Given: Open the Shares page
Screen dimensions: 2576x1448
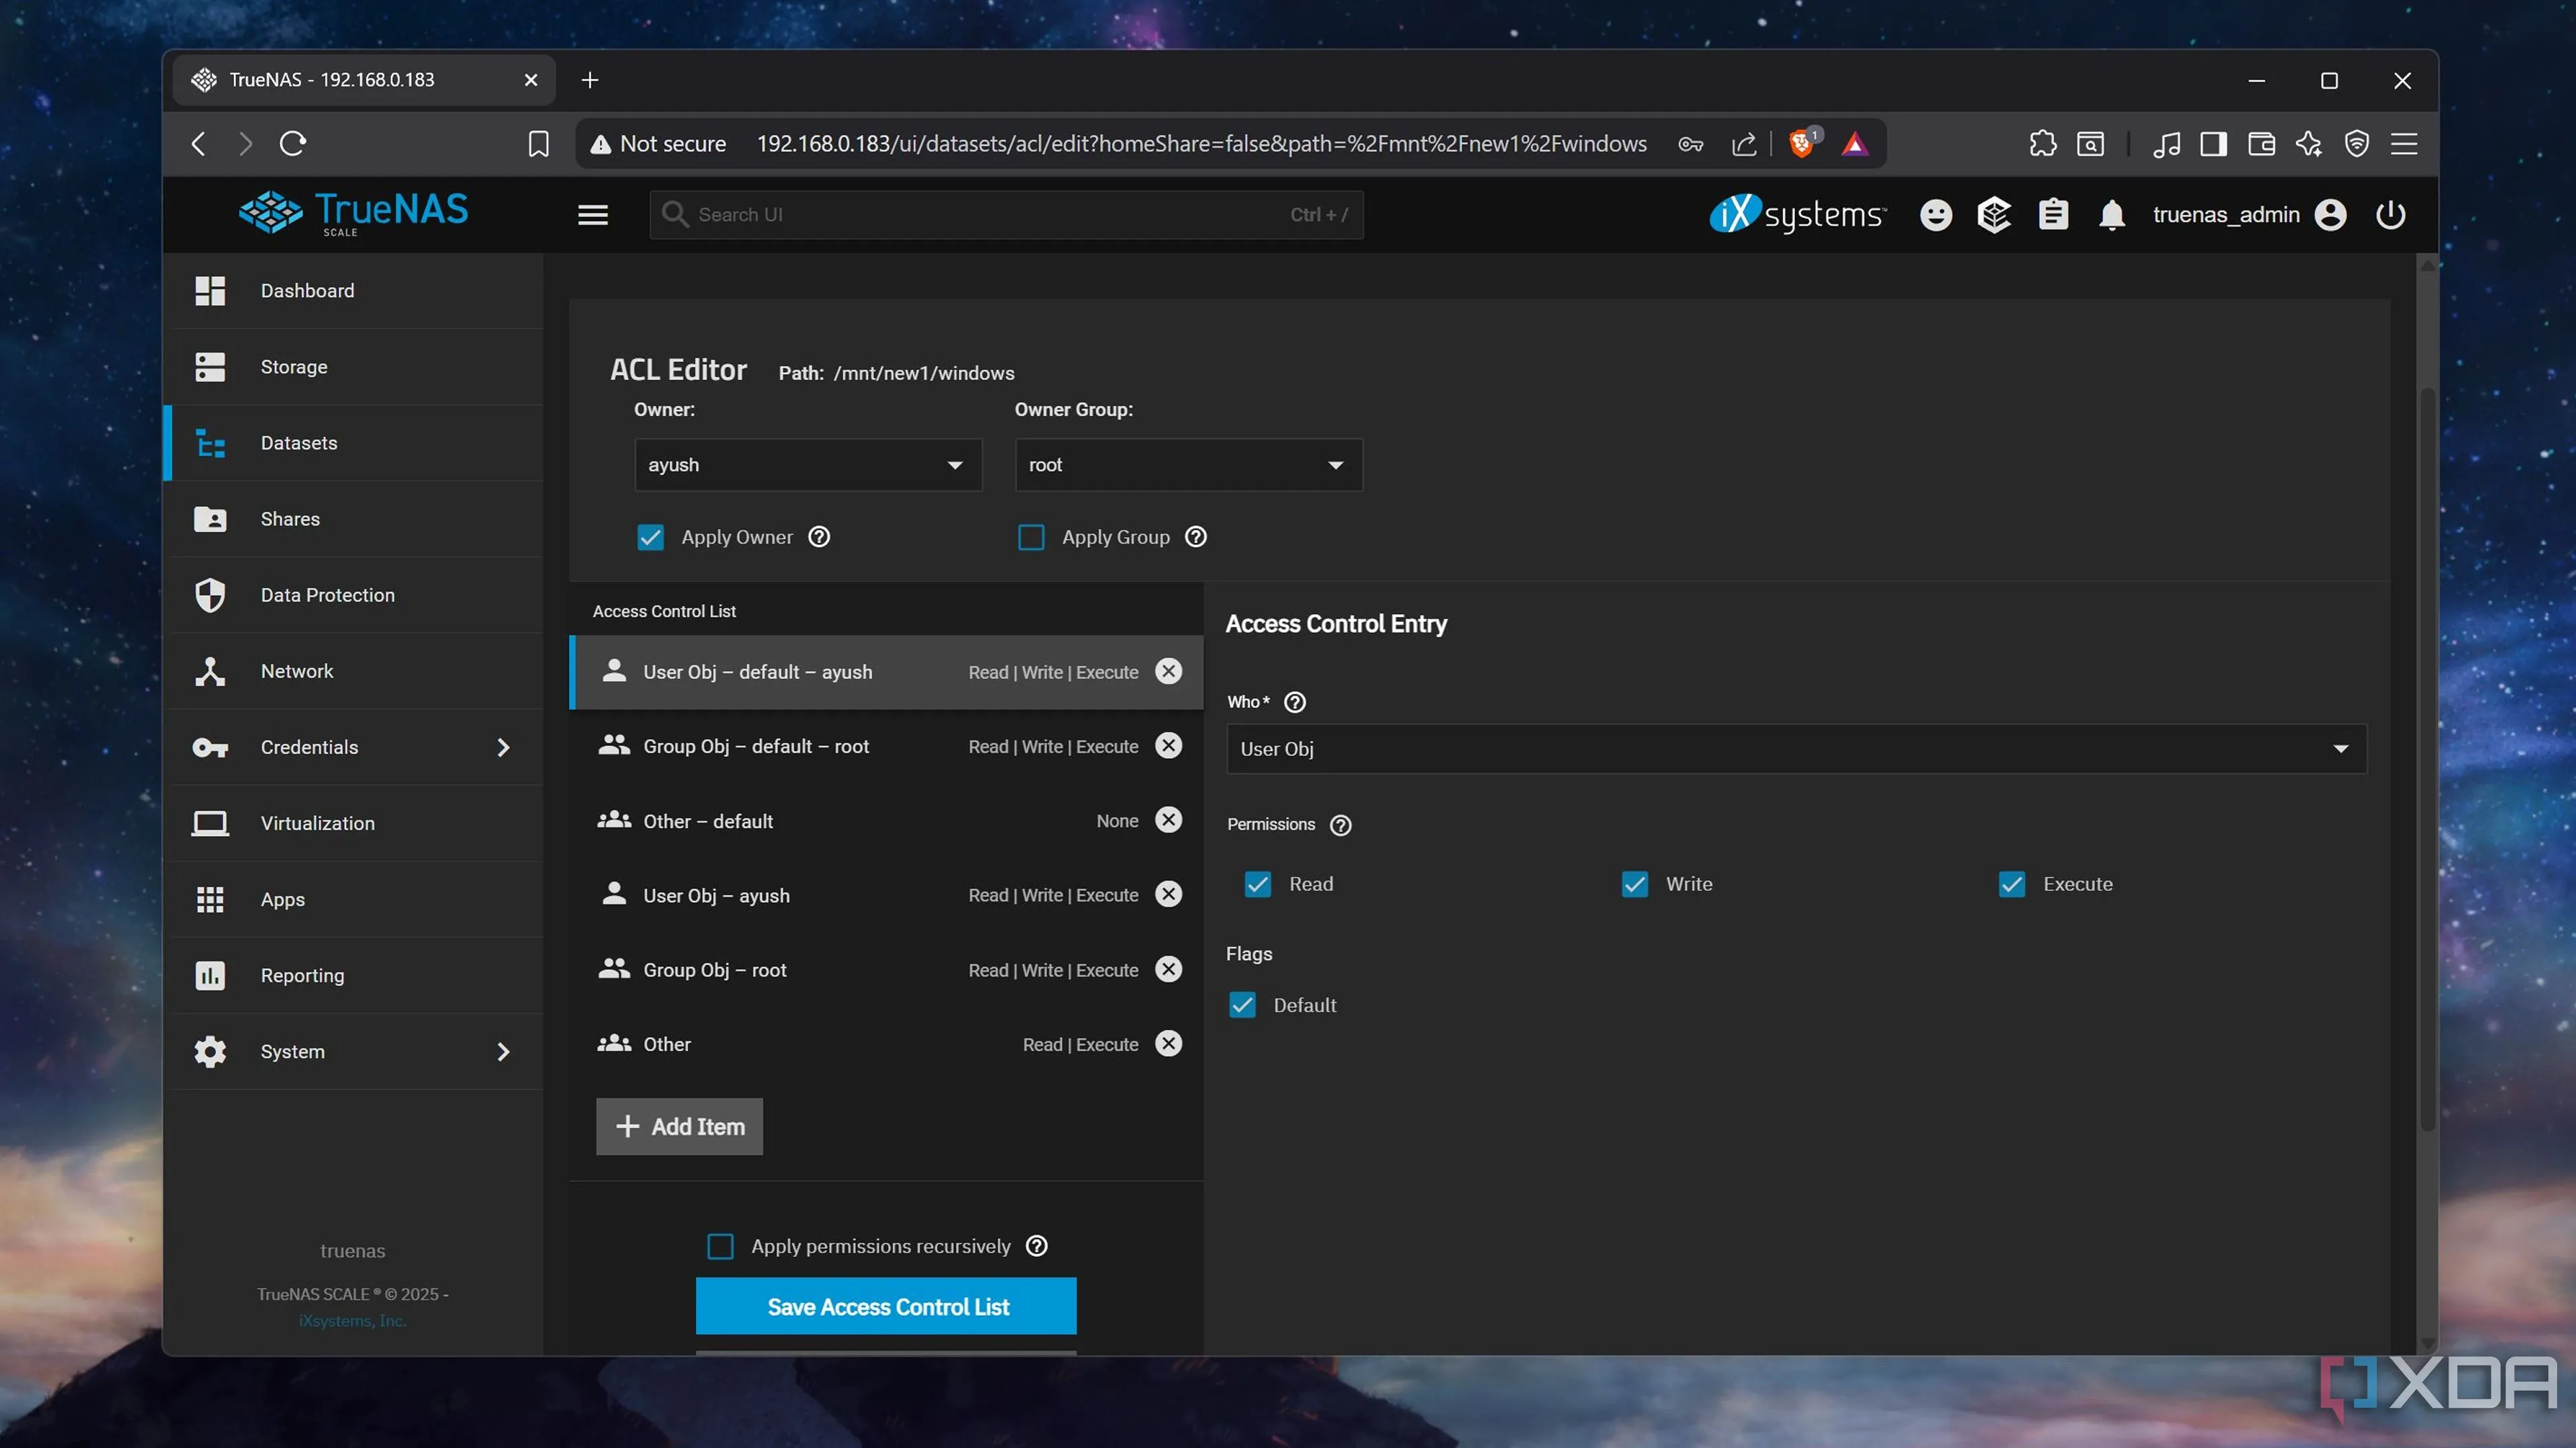Looking at the screenshot, I should tap(354, 519).
